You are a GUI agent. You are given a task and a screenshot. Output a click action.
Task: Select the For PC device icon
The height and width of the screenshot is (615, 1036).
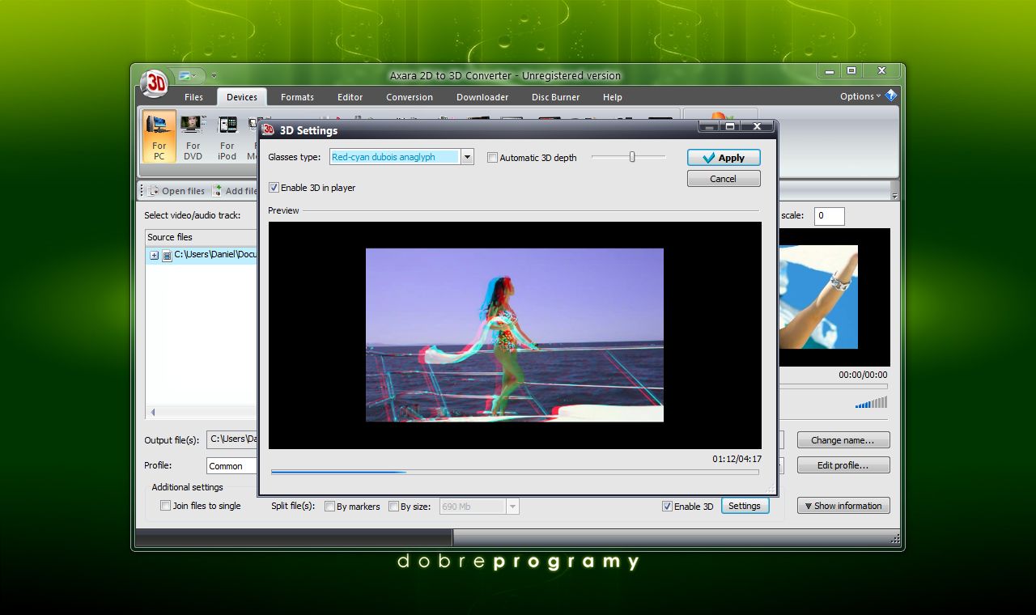(159, 136)
